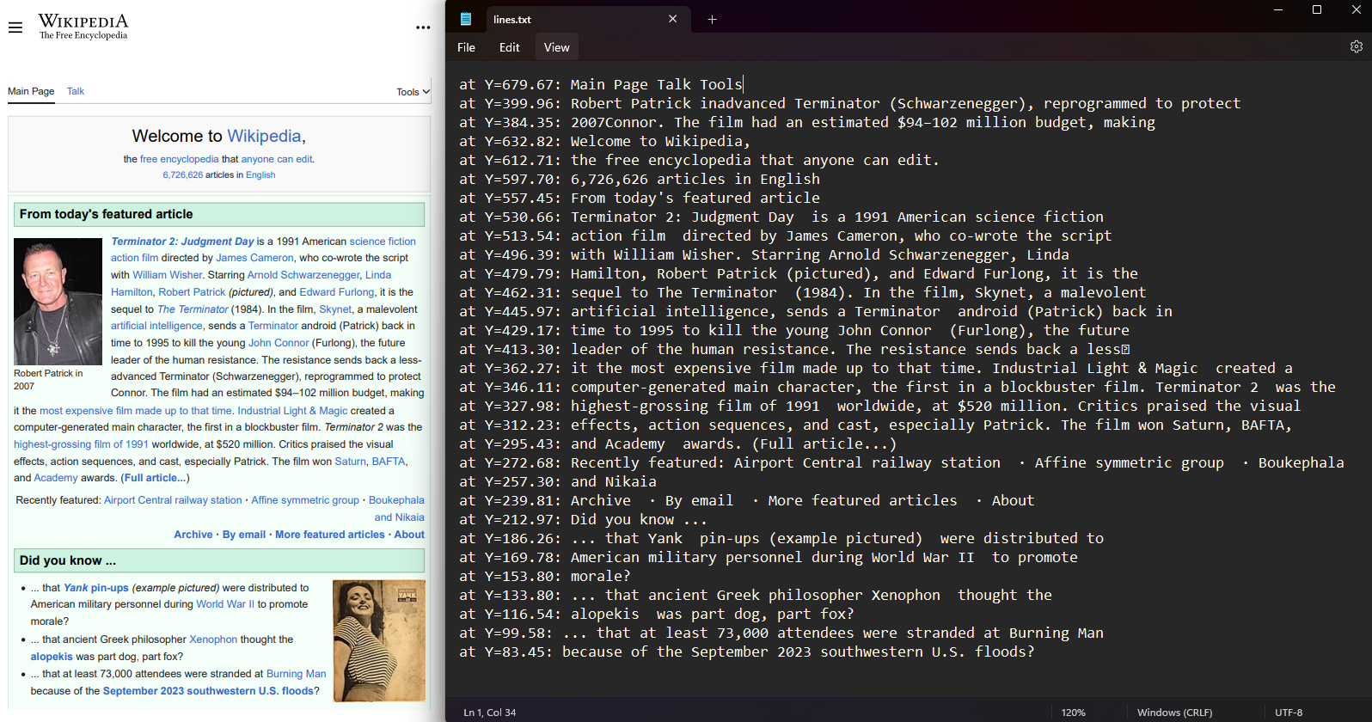The image size is (1372, 722).
Task: Click Notepad line 'at Y=679.67: Main Page Talk Tools'
Action: [x=601, y=84]
